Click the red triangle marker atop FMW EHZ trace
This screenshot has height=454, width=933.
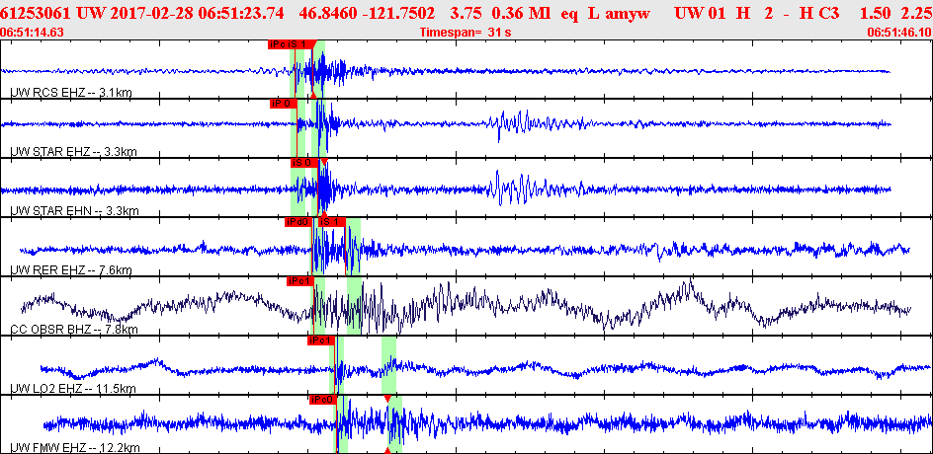[x=387, y=398]
